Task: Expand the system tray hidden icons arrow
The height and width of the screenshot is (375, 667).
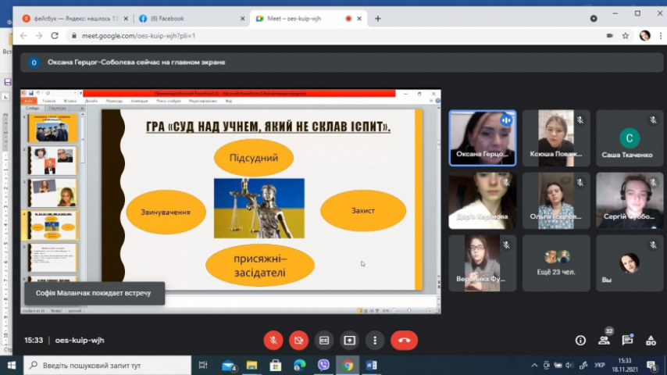Action: [x=546, y=365]
